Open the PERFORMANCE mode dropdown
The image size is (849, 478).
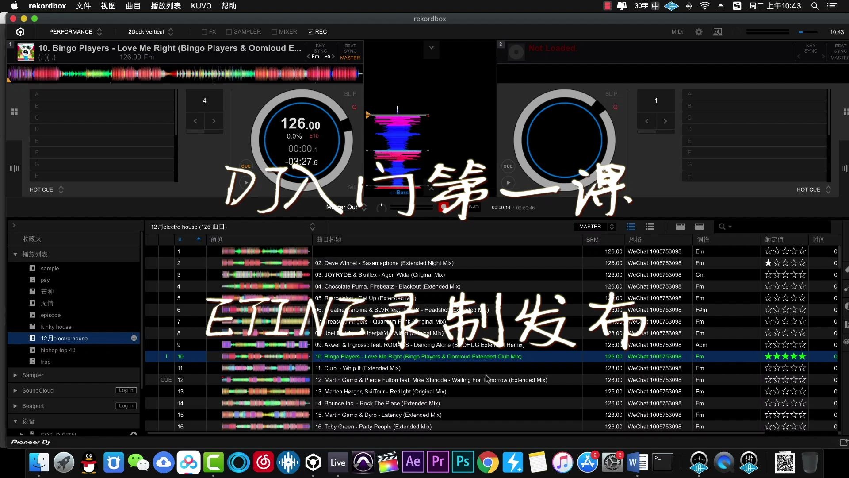click(75, 32)
